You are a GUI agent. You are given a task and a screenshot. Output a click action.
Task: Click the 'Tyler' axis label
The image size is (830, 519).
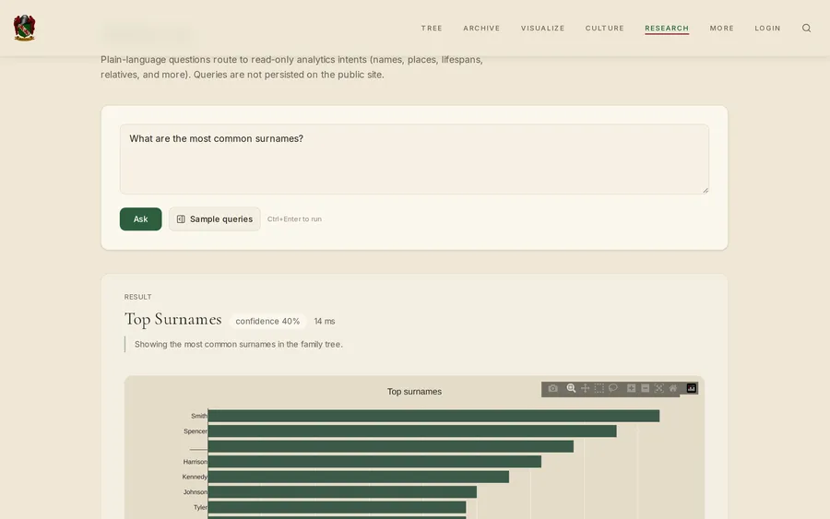click(x=200, y=507)
